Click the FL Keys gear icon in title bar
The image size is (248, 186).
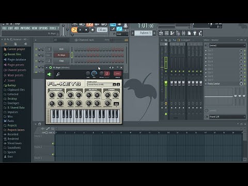point(51,68)
